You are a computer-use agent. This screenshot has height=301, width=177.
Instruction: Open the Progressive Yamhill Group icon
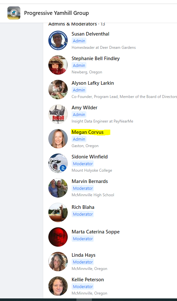14,13
